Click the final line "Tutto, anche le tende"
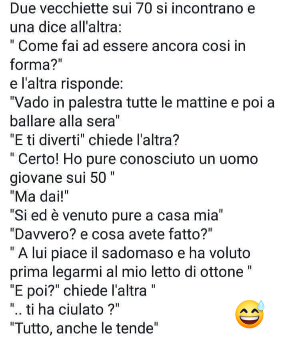This screenshot has height=341, width=288. click(84, 329)
